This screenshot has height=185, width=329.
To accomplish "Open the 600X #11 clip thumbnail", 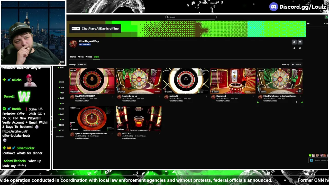I will 139,118.
